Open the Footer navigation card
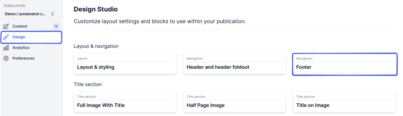 tap(345, 64)
